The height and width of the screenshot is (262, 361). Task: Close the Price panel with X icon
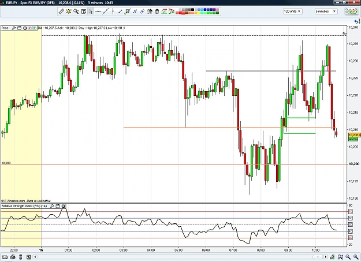pyautogui.click(x=25, y=28)
